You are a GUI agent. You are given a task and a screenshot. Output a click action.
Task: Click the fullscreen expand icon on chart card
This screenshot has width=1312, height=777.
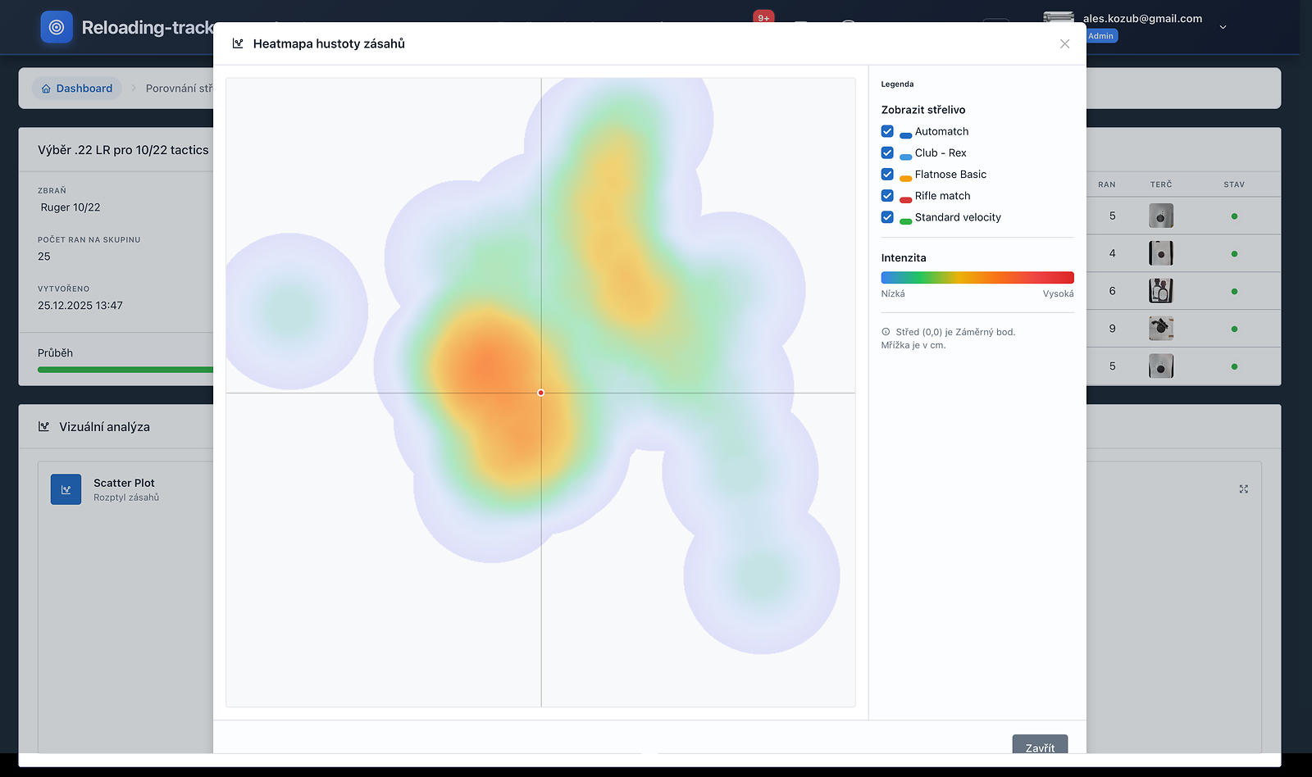click(x=1243, y=489)
